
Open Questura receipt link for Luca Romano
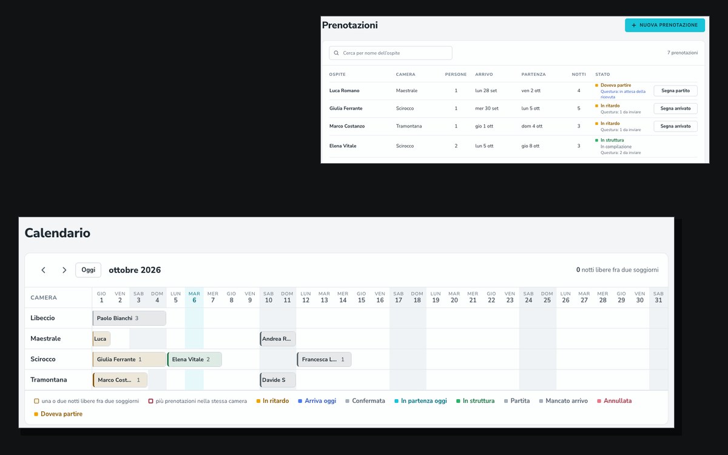(623, 94)
